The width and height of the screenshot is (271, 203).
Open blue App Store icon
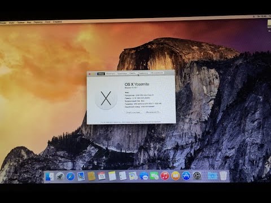[186, 176]
